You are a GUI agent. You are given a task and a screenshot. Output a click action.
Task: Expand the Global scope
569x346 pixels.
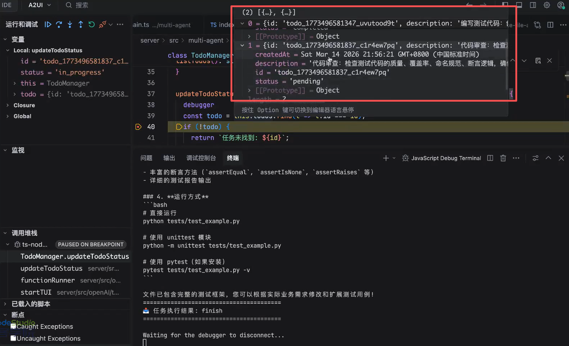pos(8,116)
